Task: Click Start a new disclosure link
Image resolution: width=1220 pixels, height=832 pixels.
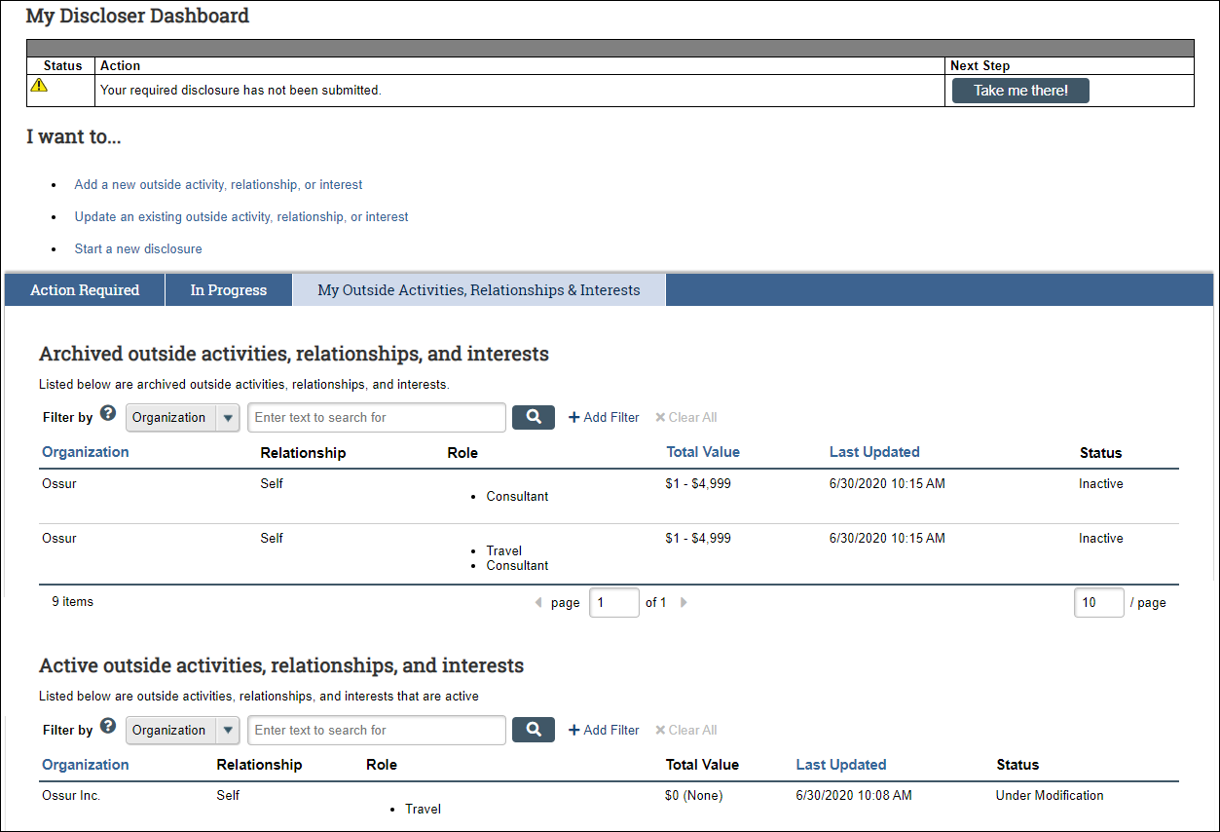Action: coord(137,248)
